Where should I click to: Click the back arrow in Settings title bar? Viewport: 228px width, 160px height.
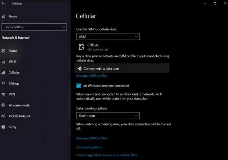point(3,3)
